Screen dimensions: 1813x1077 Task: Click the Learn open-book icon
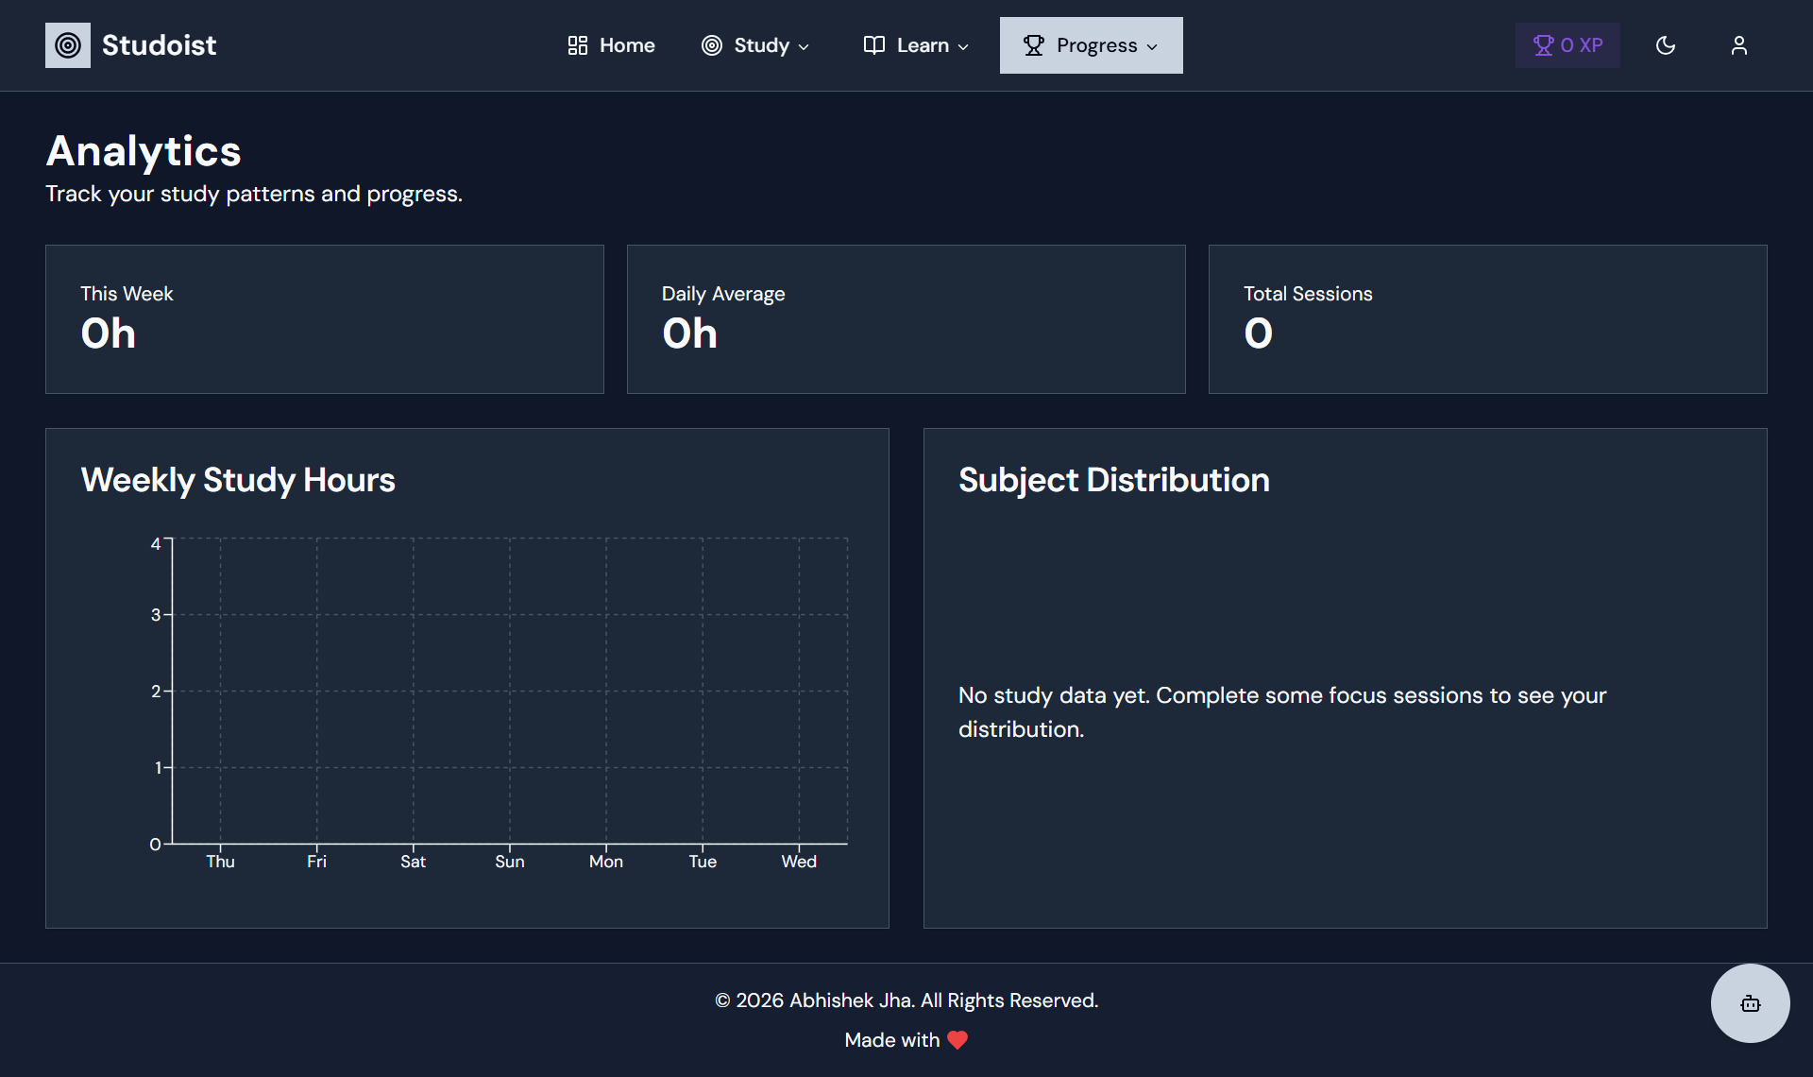click(x=874, y=45)
